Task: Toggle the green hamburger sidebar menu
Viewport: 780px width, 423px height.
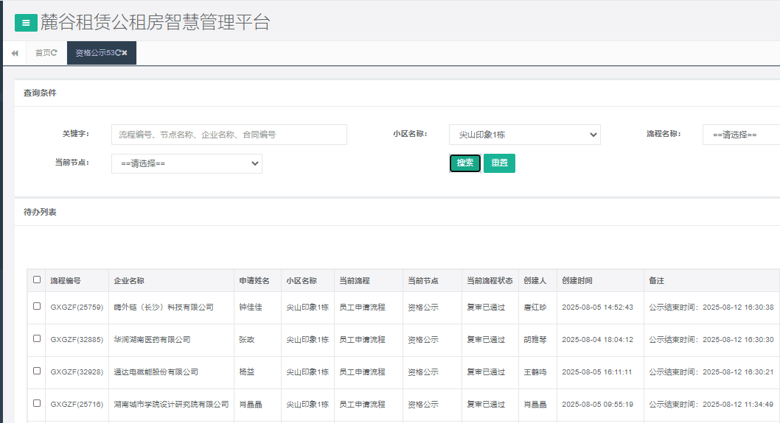Action: pos(26,23)
